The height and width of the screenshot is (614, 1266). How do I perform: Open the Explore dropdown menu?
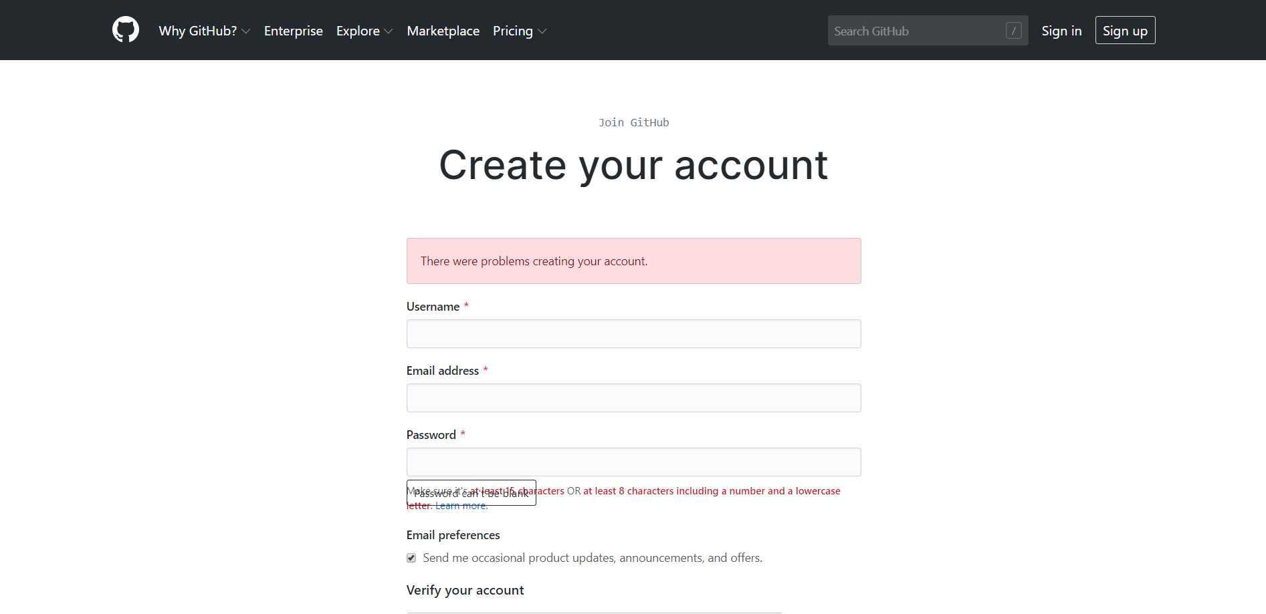364,31
